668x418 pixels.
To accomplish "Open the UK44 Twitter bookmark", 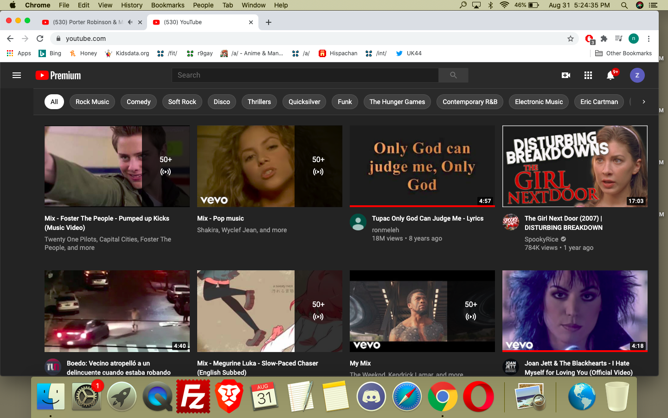I will pos(409,53).
